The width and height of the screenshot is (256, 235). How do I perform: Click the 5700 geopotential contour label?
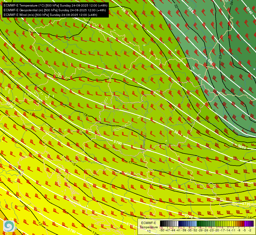[x=118, y=143]
